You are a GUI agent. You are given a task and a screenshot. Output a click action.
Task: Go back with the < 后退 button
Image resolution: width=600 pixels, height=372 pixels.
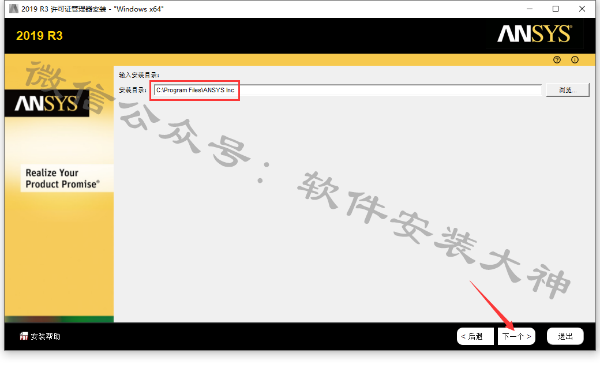[x=475, y=336]
